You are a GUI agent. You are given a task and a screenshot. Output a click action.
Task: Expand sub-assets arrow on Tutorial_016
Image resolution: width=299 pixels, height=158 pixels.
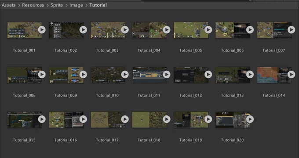click(x=84, y=119)
